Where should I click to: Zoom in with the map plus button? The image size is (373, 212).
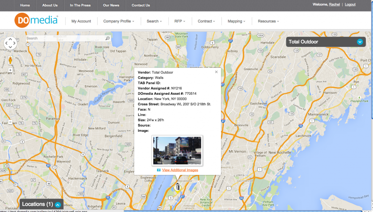(x=10, y=70)
